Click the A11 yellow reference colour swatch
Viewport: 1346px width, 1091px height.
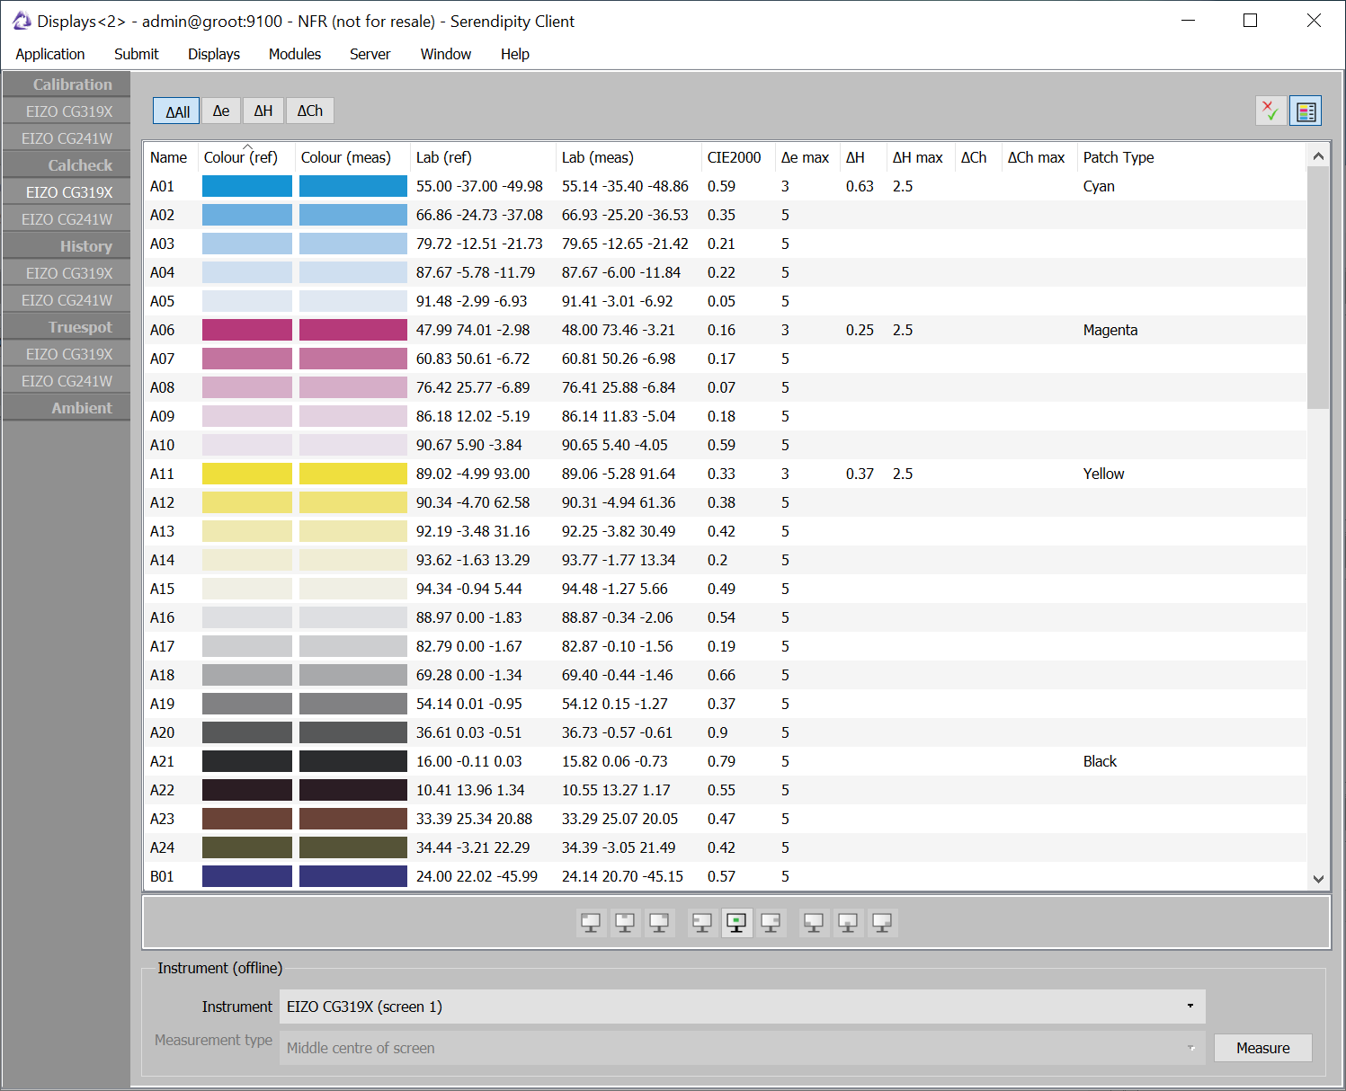pos(247,474)
